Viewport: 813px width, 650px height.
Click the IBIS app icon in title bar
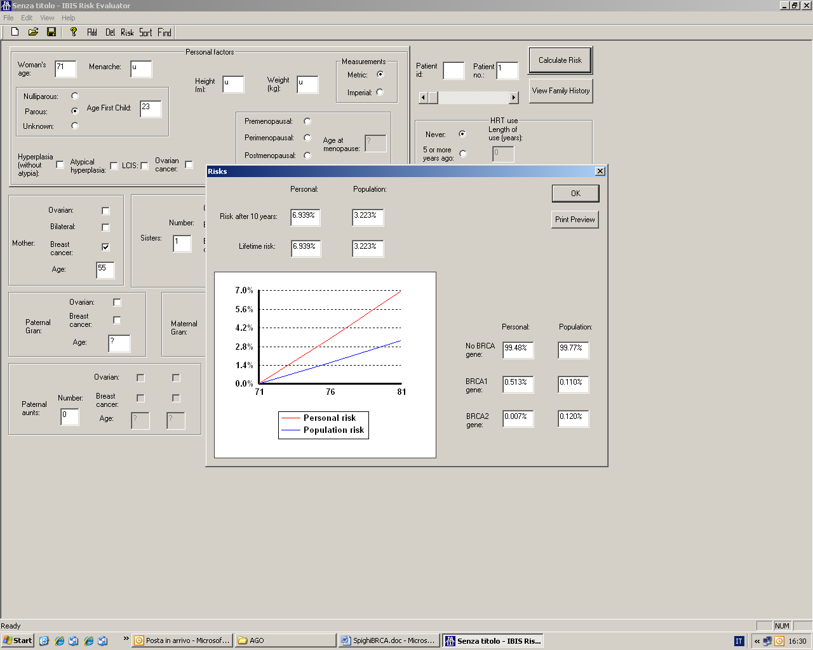tap(6, 6)
